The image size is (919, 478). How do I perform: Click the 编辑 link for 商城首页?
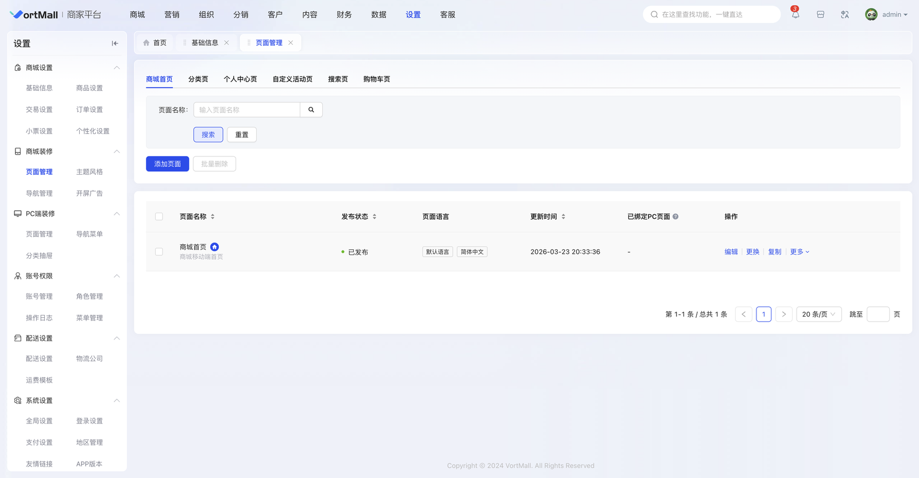coord(731,252)
